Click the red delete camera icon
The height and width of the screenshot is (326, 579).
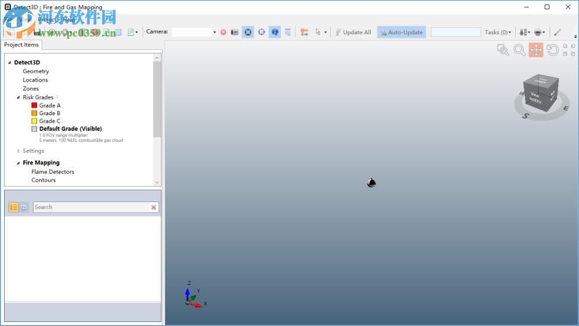coord(223,32)
